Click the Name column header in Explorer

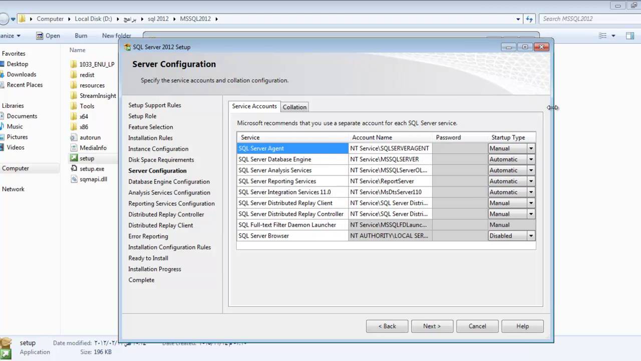click(x=78, y=50)
